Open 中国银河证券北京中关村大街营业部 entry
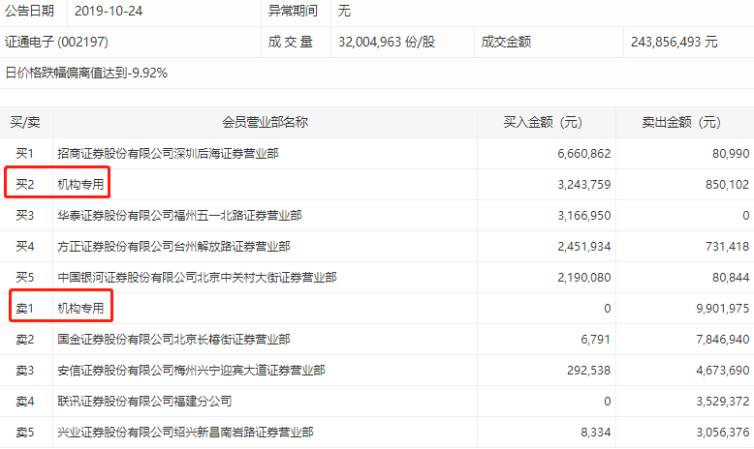Viewport: 754px width, 449px height. (x=197, y=278)
